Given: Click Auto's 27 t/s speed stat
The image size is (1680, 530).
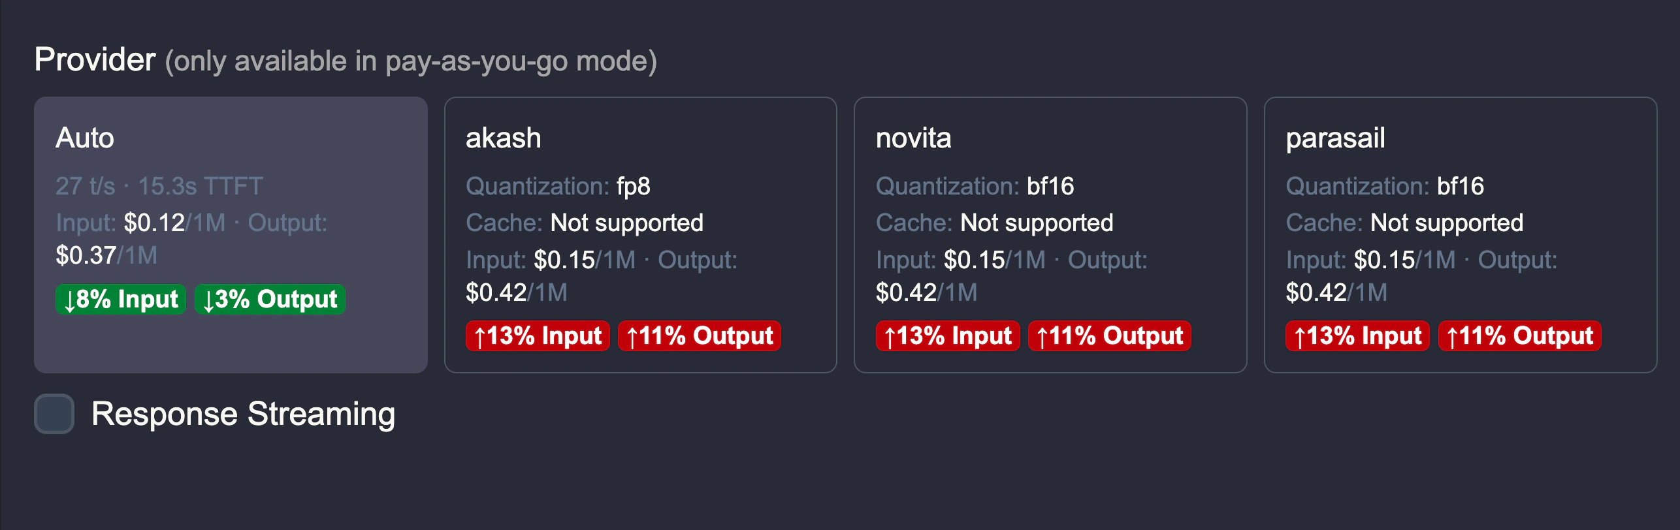Looking at the screenshot, I should tap(86, 185).
